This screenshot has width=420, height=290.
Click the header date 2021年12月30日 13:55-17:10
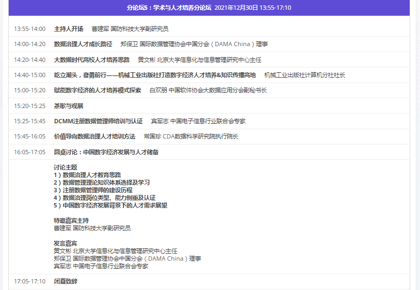pyautogui.click(x=253, y=8)
